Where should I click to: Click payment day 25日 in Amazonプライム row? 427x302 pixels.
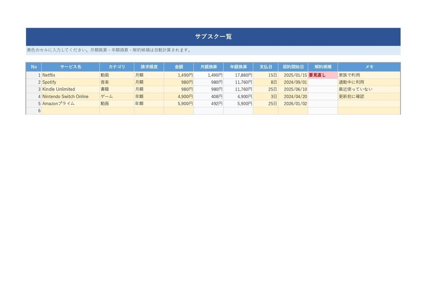click(x=266, y=103)
